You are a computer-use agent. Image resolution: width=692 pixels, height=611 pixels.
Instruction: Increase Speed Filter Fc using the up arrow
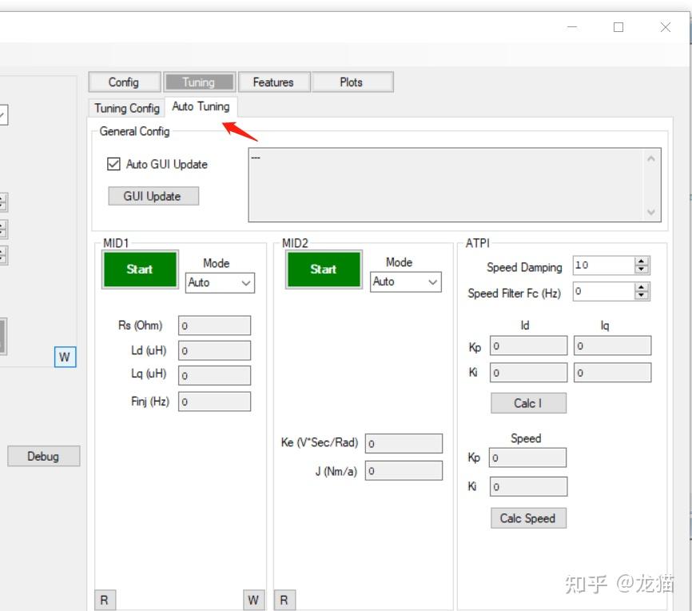(x=641, y=288)
